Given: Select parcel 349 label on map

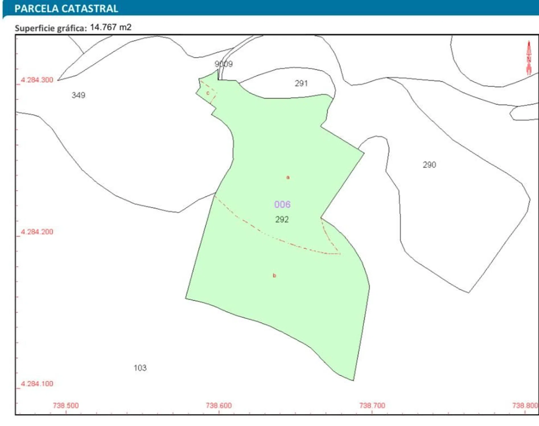Looking at the screenshot, I should point(78,95).
